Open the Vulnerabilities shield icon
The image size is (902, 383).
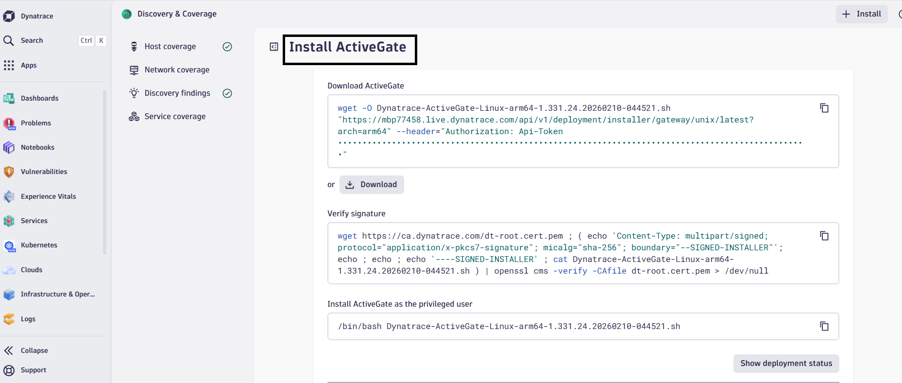(x=9, y=172)
